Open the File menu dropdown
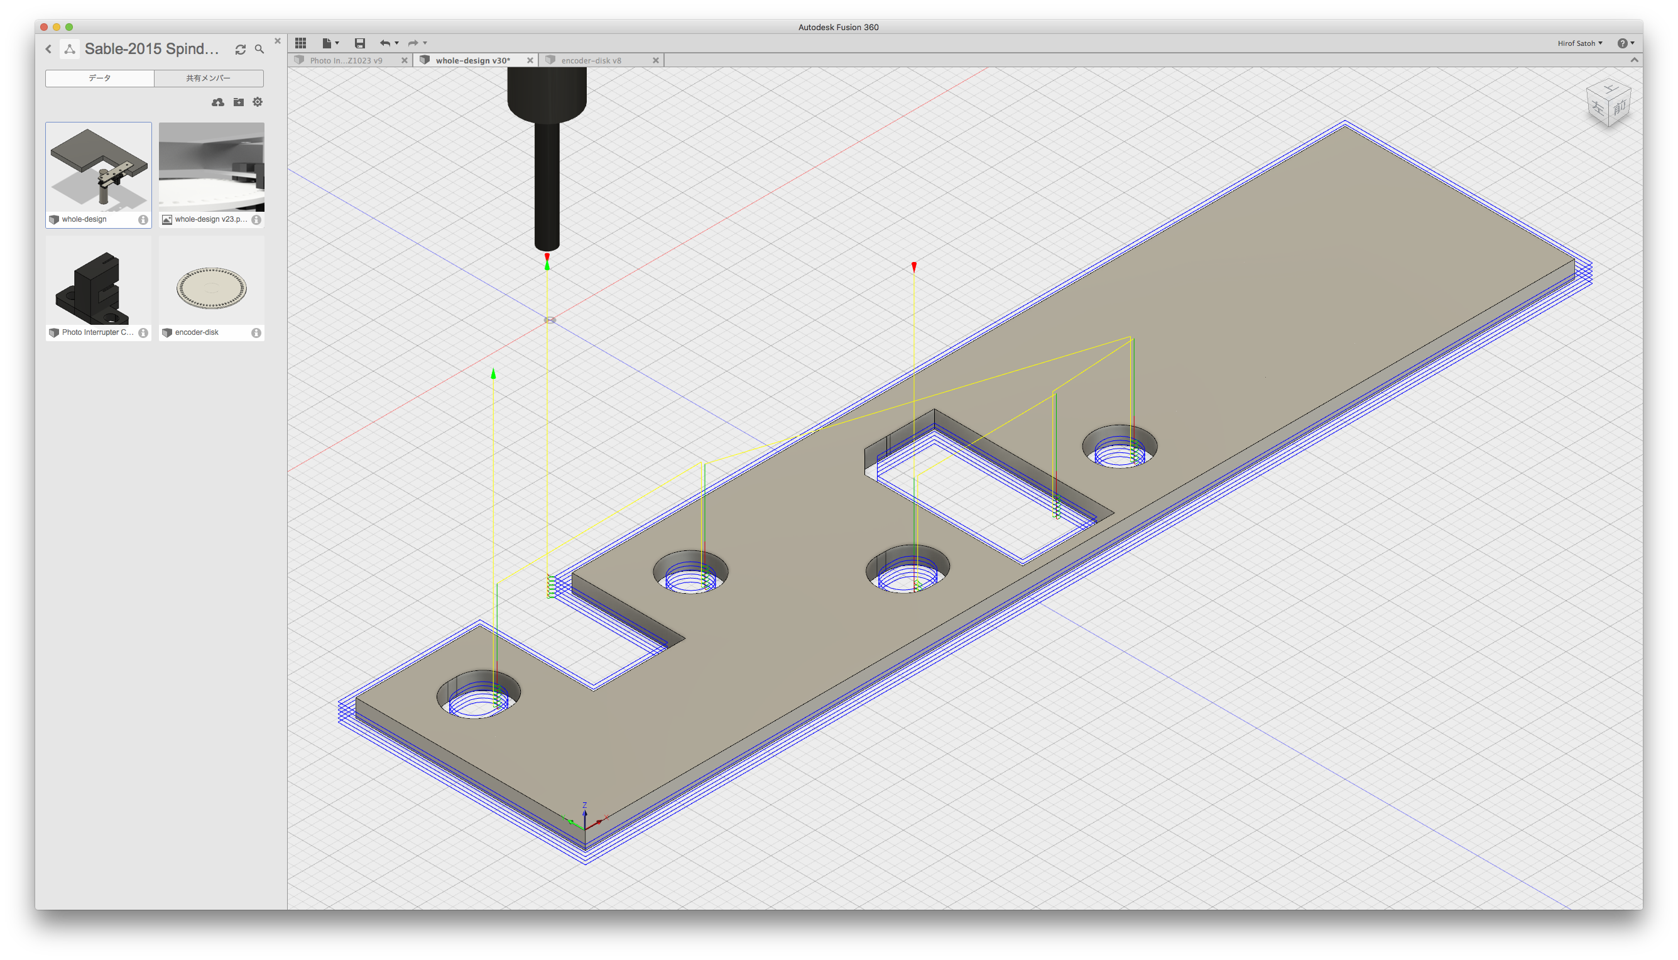1678x960 pixels. (x=330, y=43)
